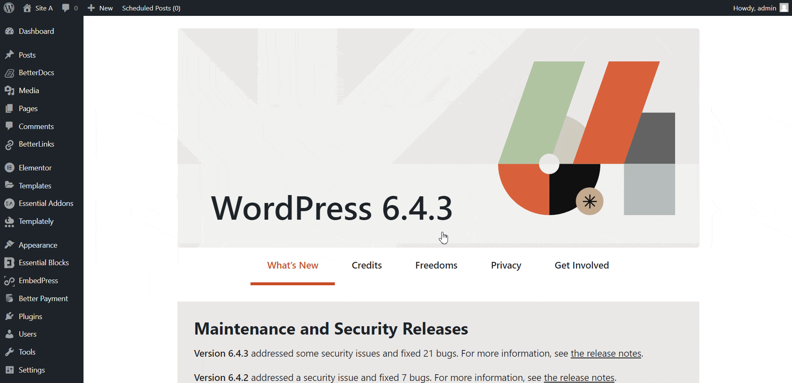Switch to the Privacy tab
The width and height of the screenshot is (792, 383).
tap(506, 265)
